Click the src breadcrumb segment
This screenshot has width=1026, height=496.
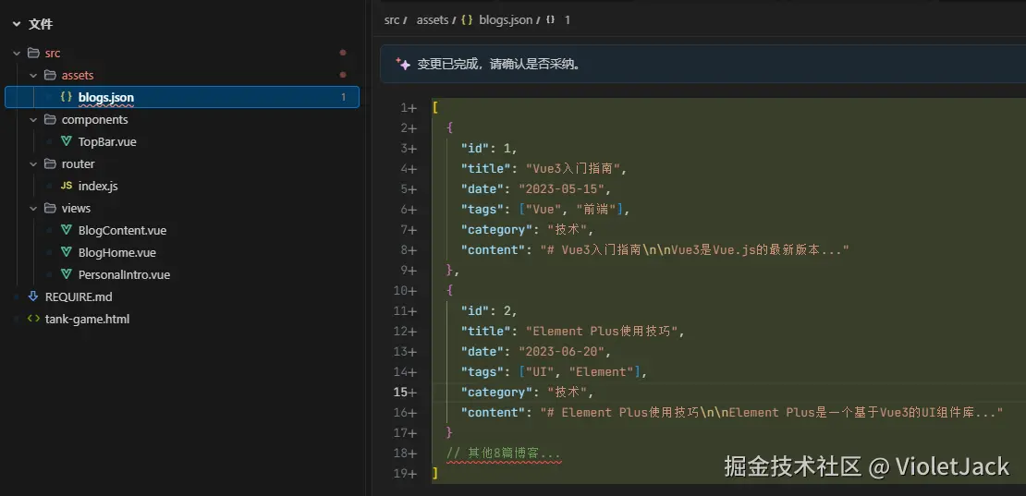click(x=392, y=19)
